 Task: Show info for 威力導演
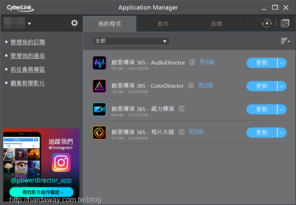click(181, 109)
